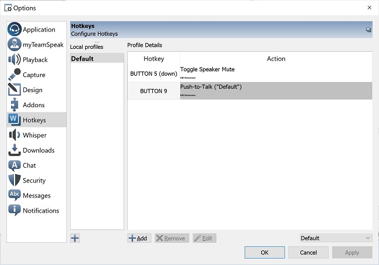Click the Downloads icon in sidebar

pos(15,150)
